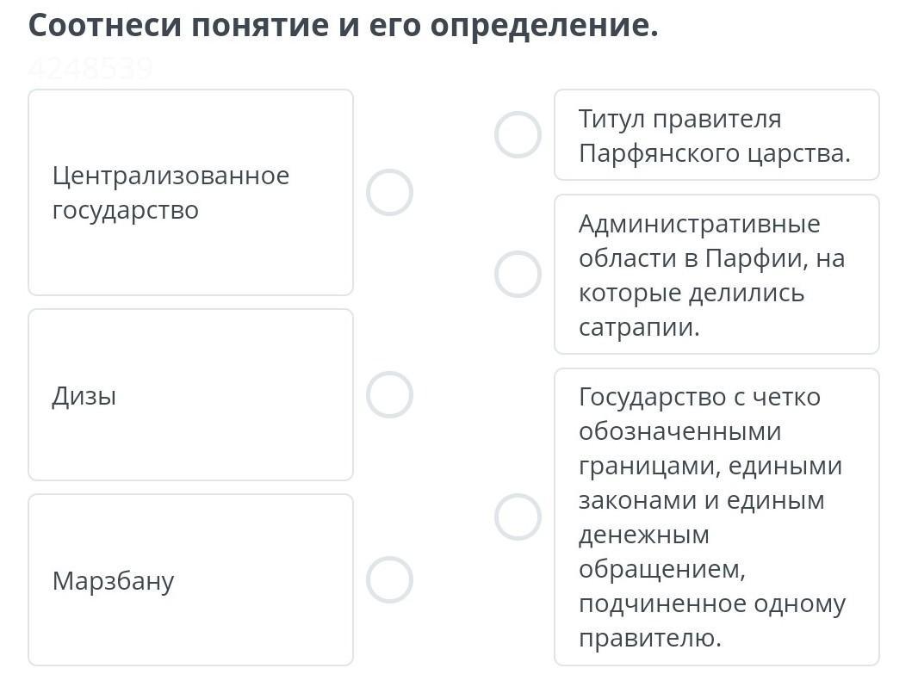Click the phrase которые делились in the definition
Image resolution: width=918 pixels, height=693 pixels.
click(691, 293)
